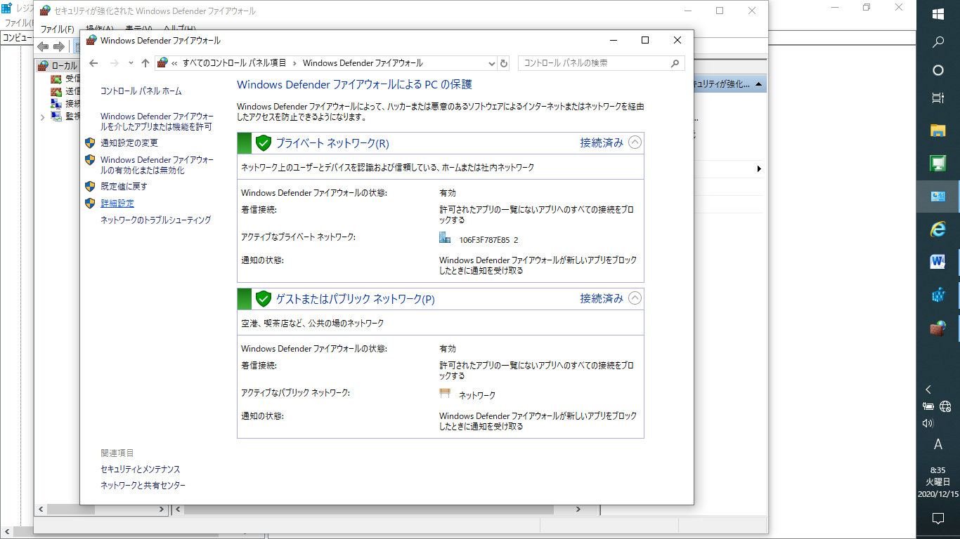Image resolution: width=960 pixels, height=539 pixels.
Task: Select the 接続 security rules icon in the tree
Action: tap(56, 104)
